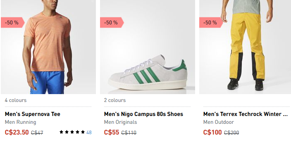Click the 4 colours label under the tee
This screenshot has height=149, width=291.
[x=16, y=100]
